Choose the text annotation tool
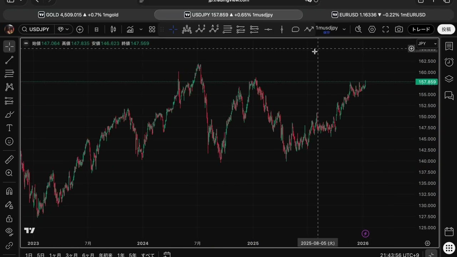This screenshot has height=257, width=457. (9, 128)
